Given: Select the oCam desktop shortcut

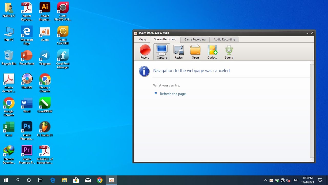Looking at the screenshot, I should (45, 34).
